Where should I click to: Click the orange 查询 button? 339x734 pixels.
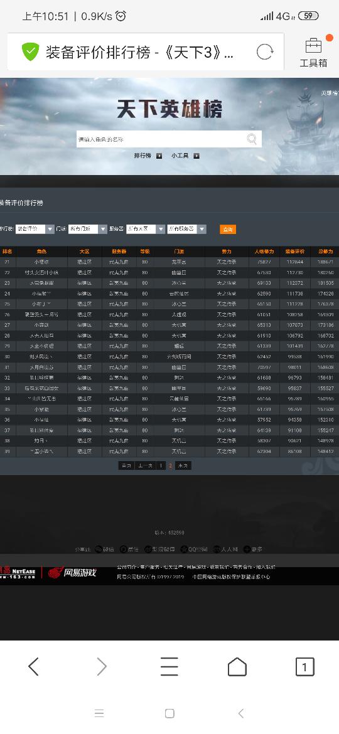coord(227,230)
